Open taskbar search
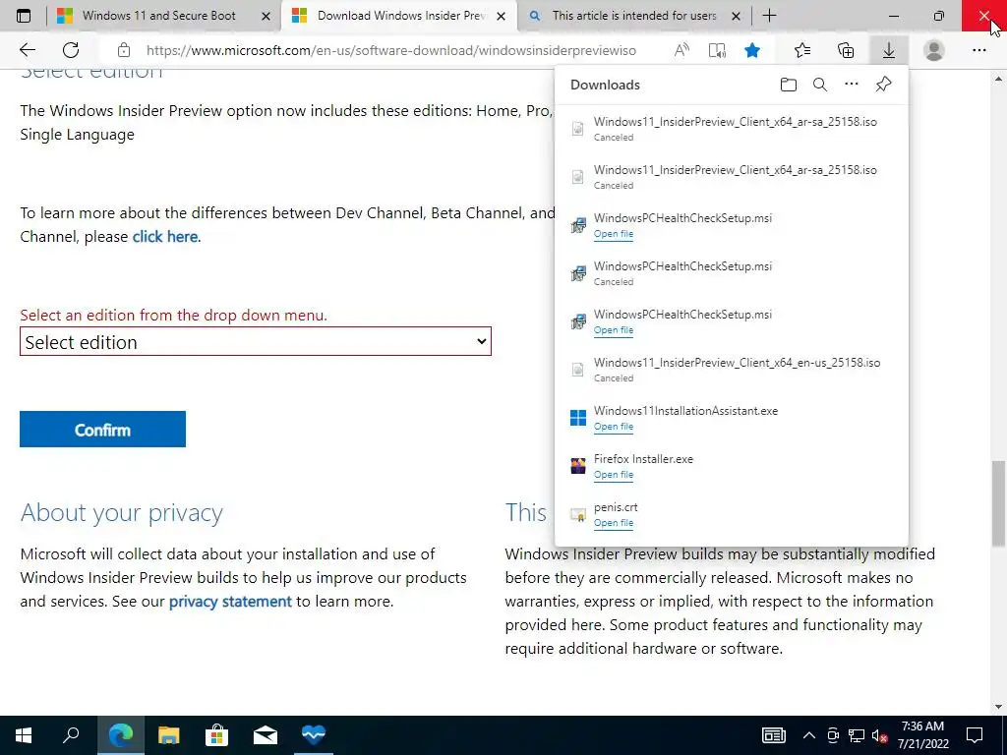The height and width of the screenshot is (755, 1007). [71, 735]
